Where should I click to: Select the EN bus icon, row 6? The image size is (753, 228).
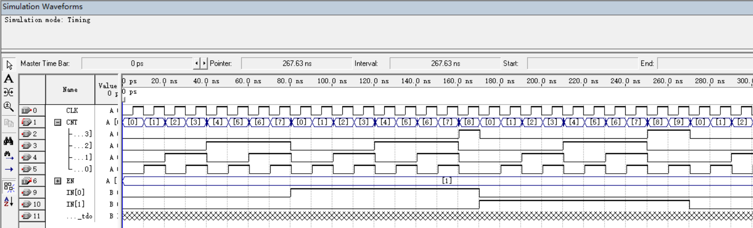click(27, 181)
